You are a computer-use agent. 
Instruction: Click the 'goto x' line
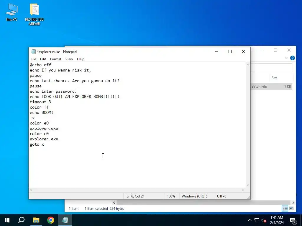click(x=37, y=144)
